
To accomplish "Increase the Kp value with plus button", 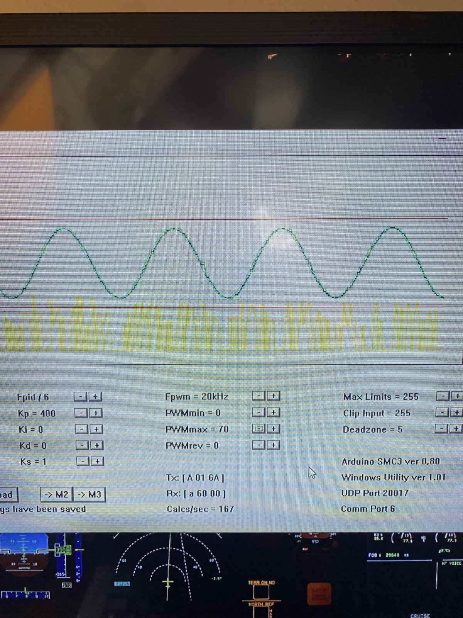I will click(x=96, y=413).
